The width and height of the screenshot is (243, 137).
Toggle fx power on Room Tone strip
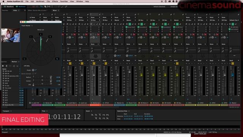pyautogui.click(x=130, y=24)
